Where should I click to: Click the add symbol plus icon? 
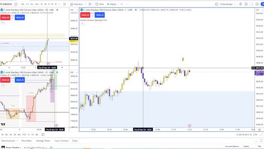16,4
